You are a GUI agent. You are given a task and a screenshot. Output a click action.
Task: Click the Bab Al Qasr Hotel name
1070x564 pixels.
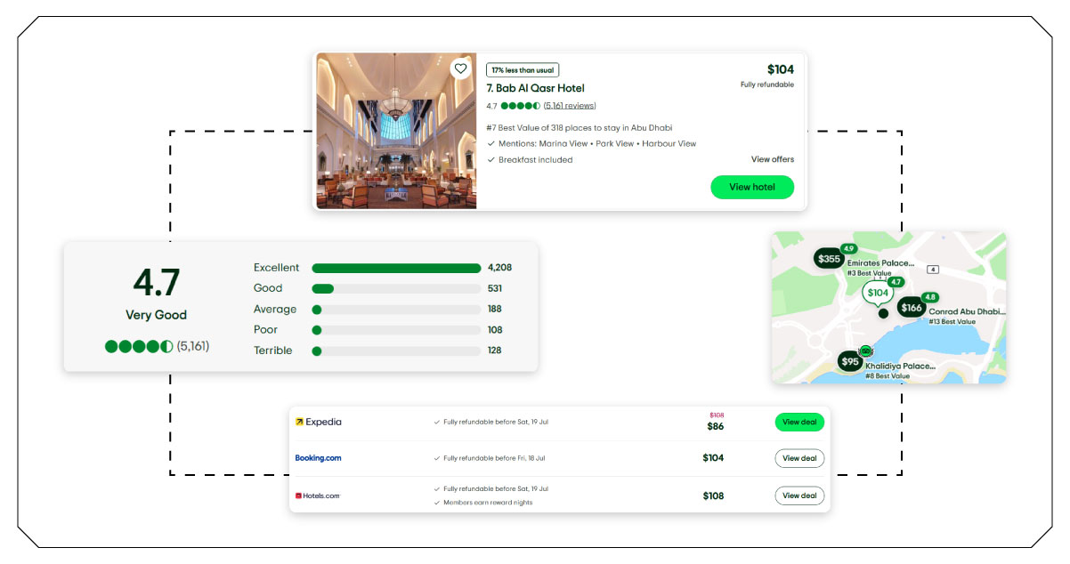click(x=535, y=88)
